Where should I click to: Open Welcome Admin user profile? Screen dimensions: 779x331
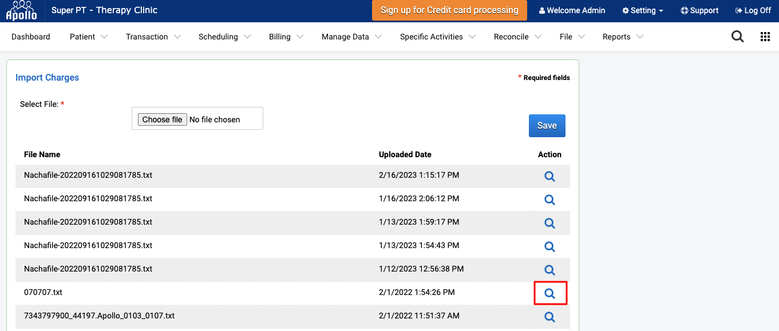(572, 10)
